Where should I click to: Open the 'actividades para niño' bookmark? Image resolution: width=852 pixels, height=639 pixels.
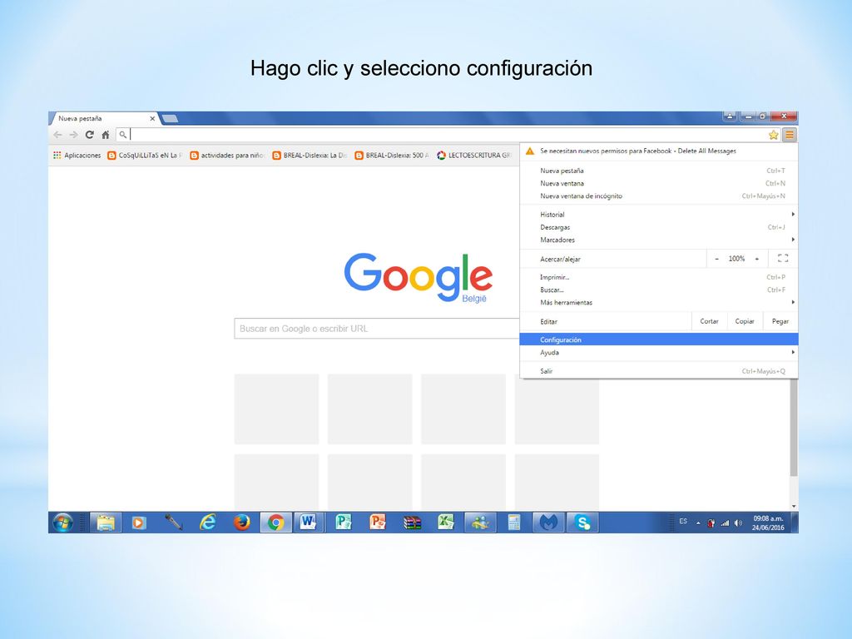(227, 156)
